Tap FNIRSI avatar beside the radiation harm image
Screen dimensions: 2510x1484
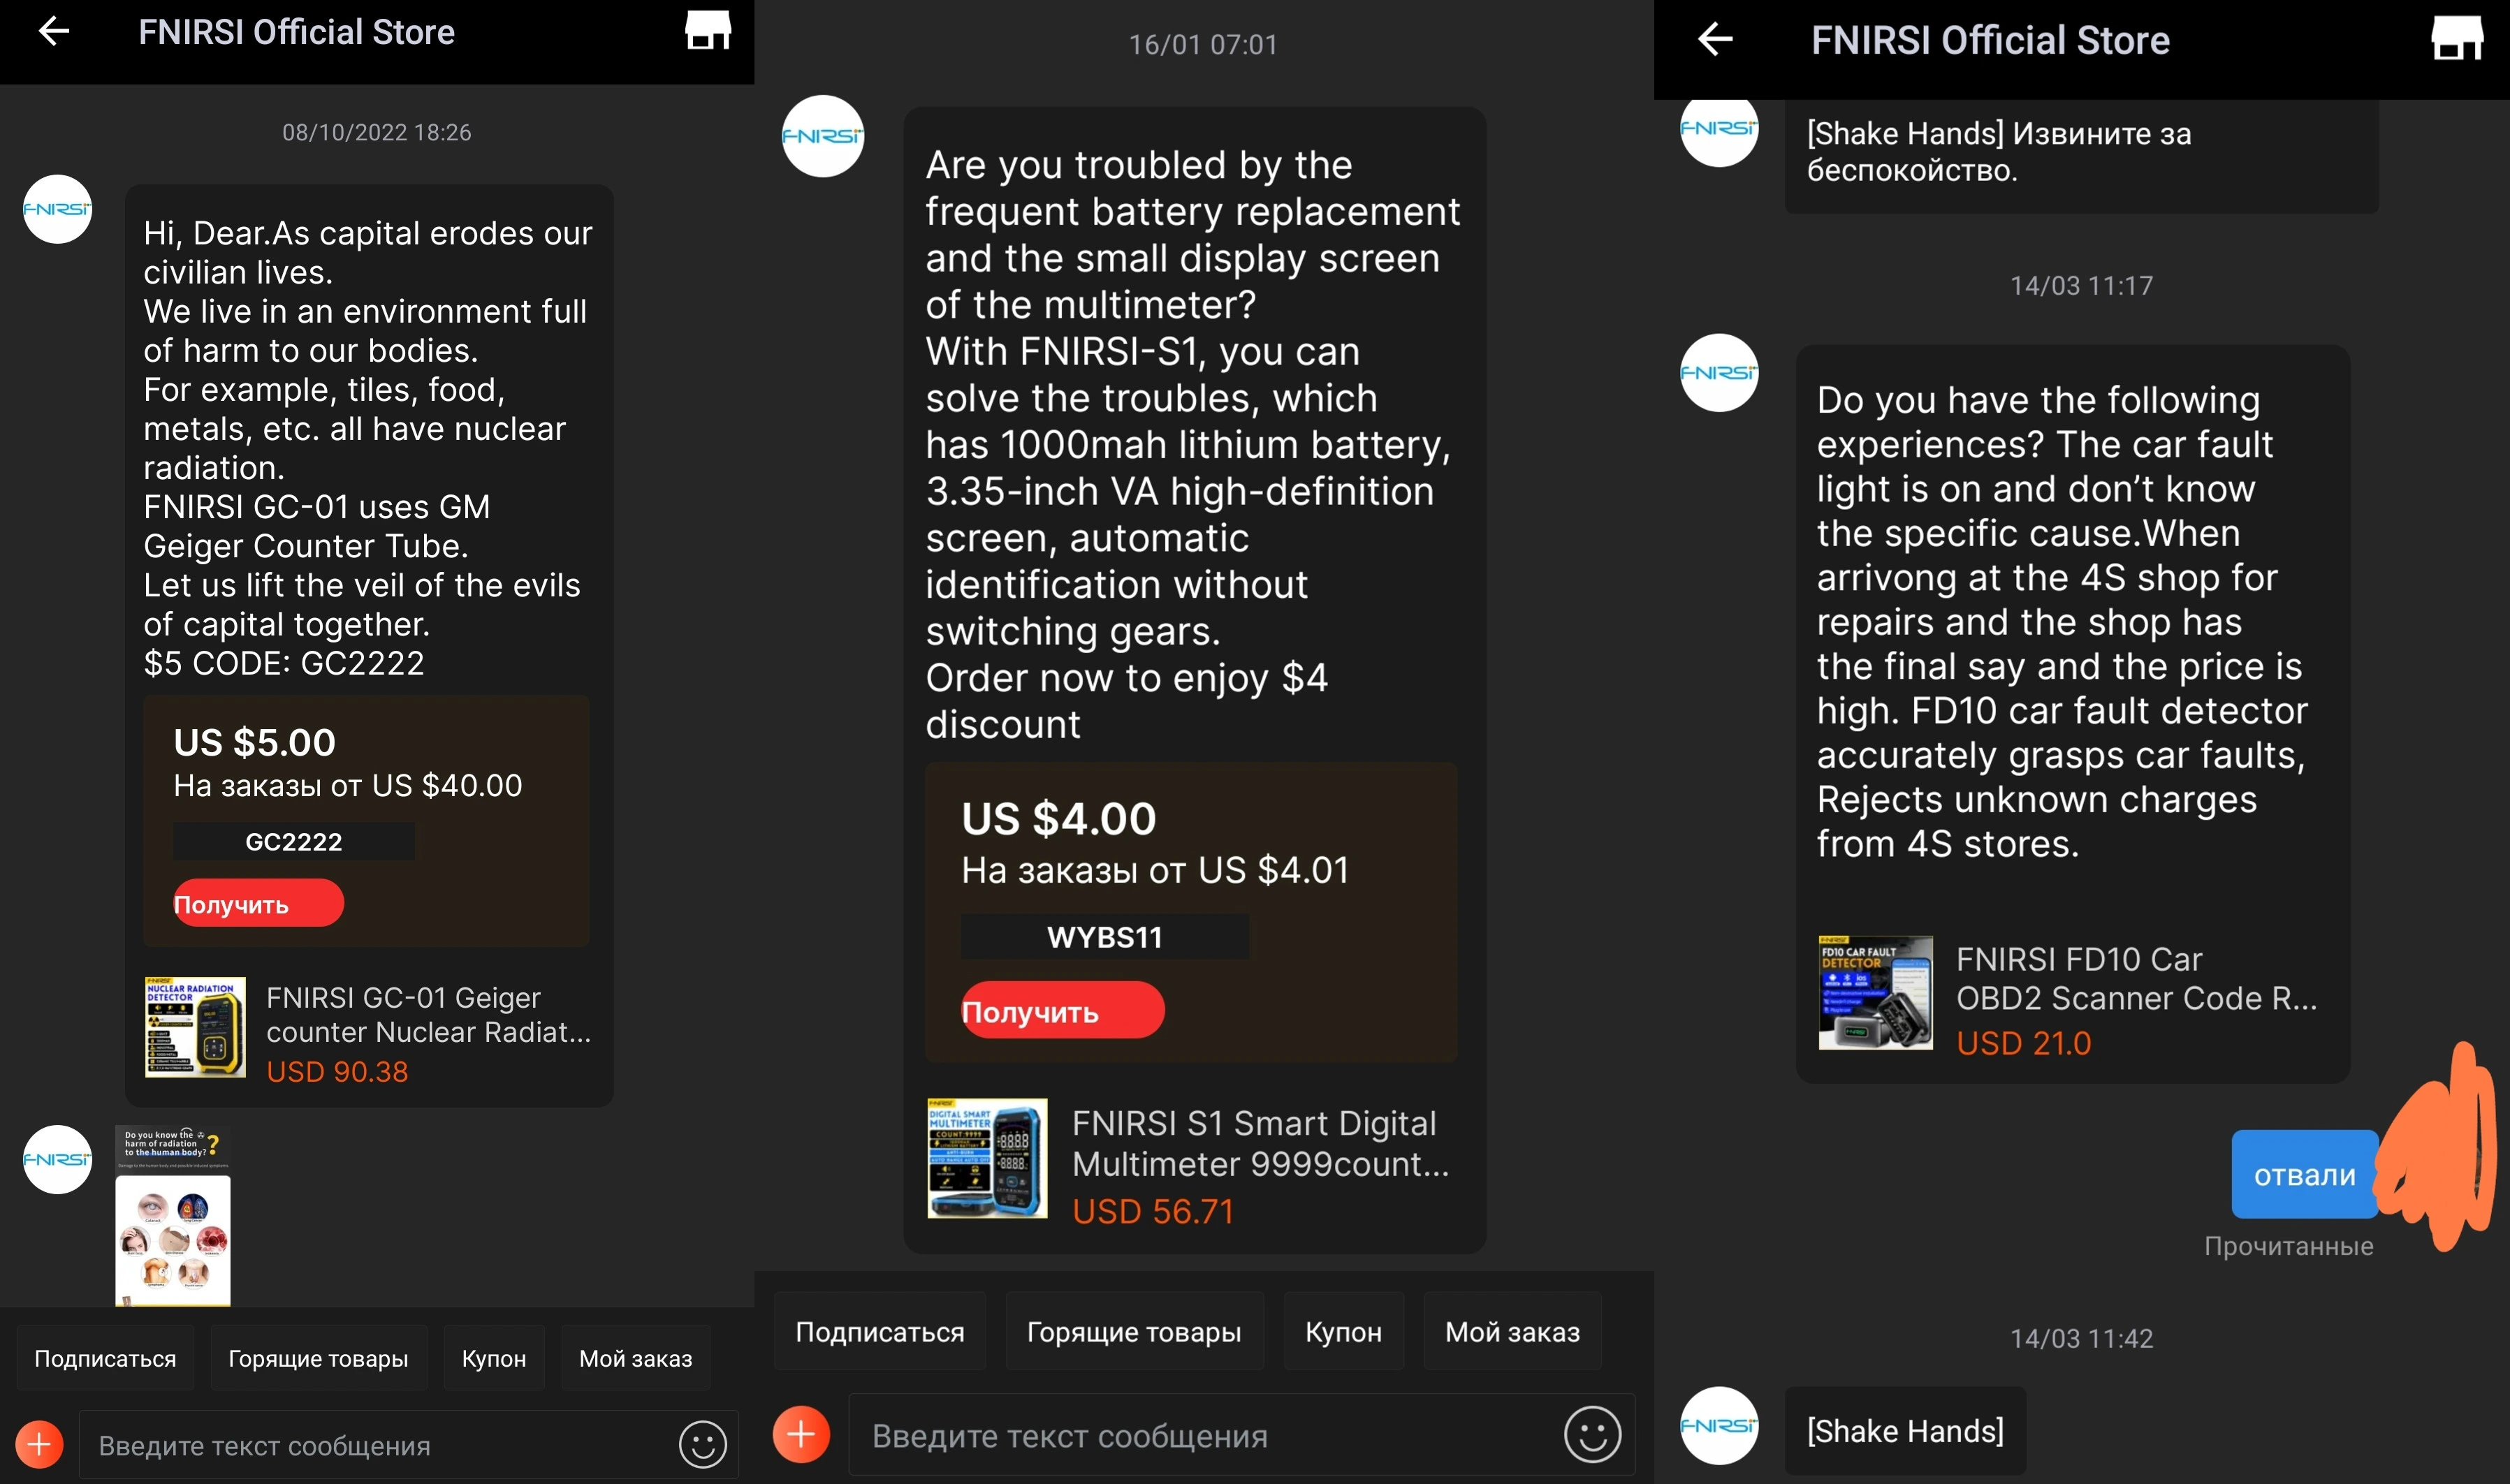(57, 1159)
